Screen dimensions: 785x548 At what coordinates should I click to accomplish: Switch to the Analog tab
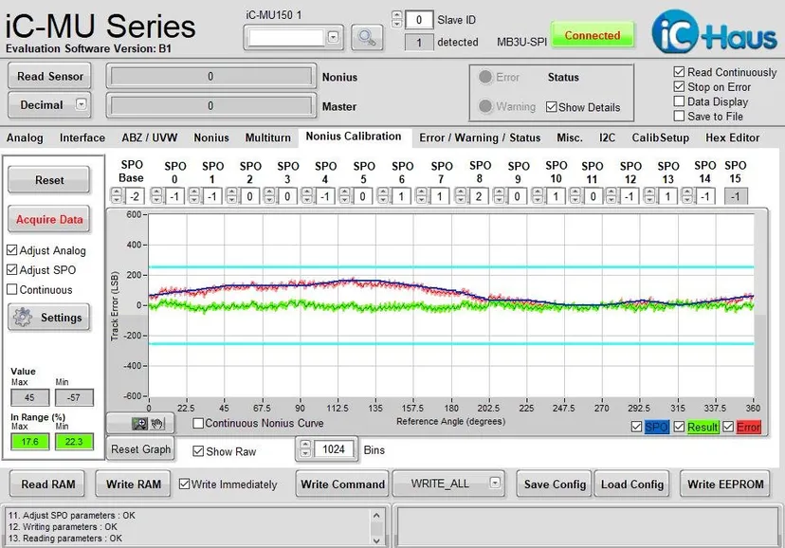pos(25,137)
